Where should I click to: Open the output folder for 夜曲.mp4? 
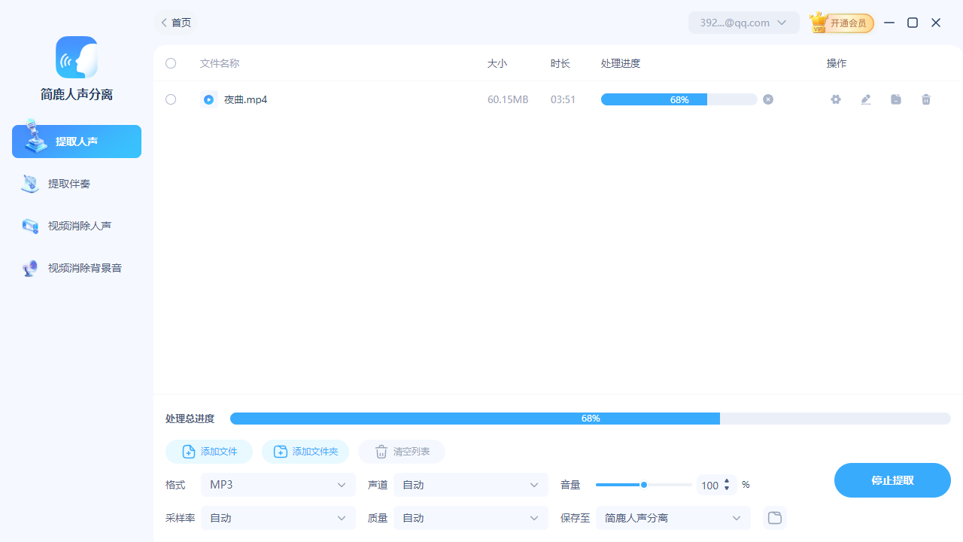point(895,99)
